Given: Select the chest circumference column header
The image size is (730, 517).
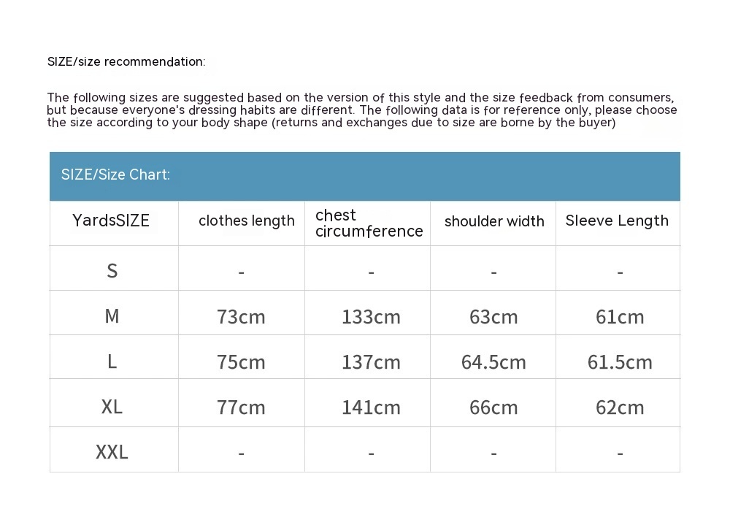Looking at the screenshot, I should click(x=369, y=223).
